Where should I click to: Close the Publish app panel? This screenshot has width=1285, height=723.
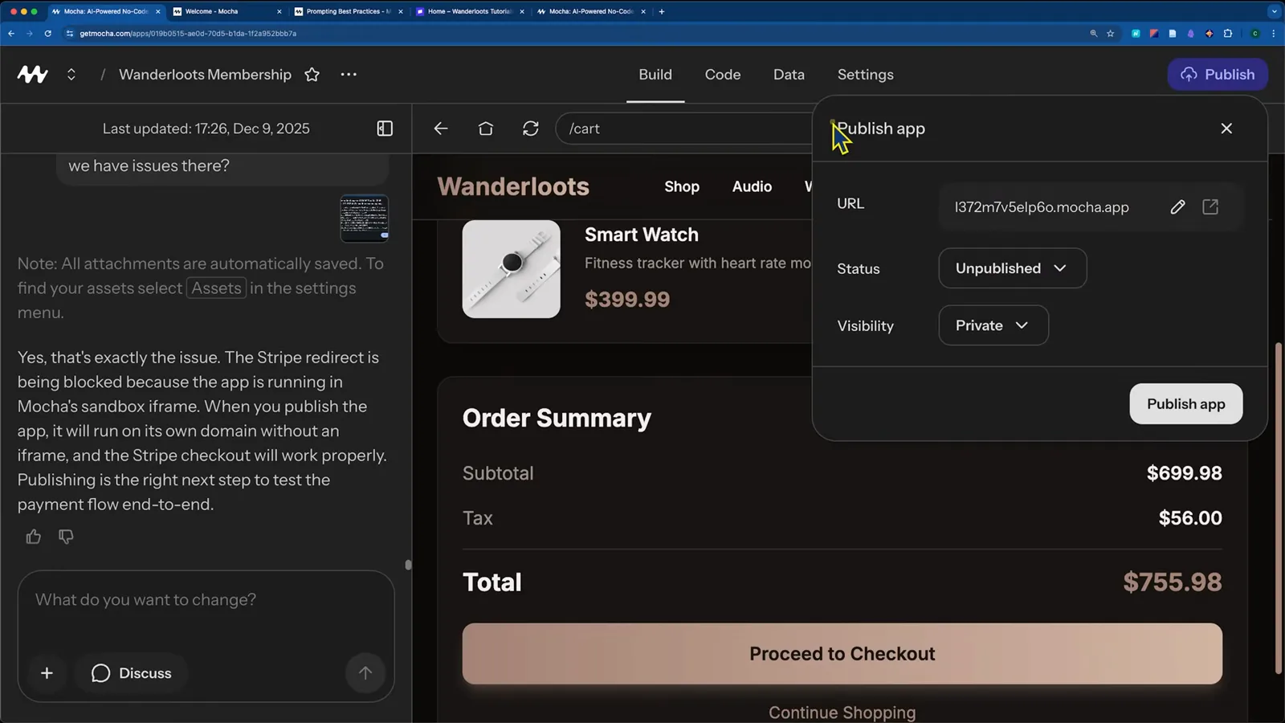click(1226, 129)
